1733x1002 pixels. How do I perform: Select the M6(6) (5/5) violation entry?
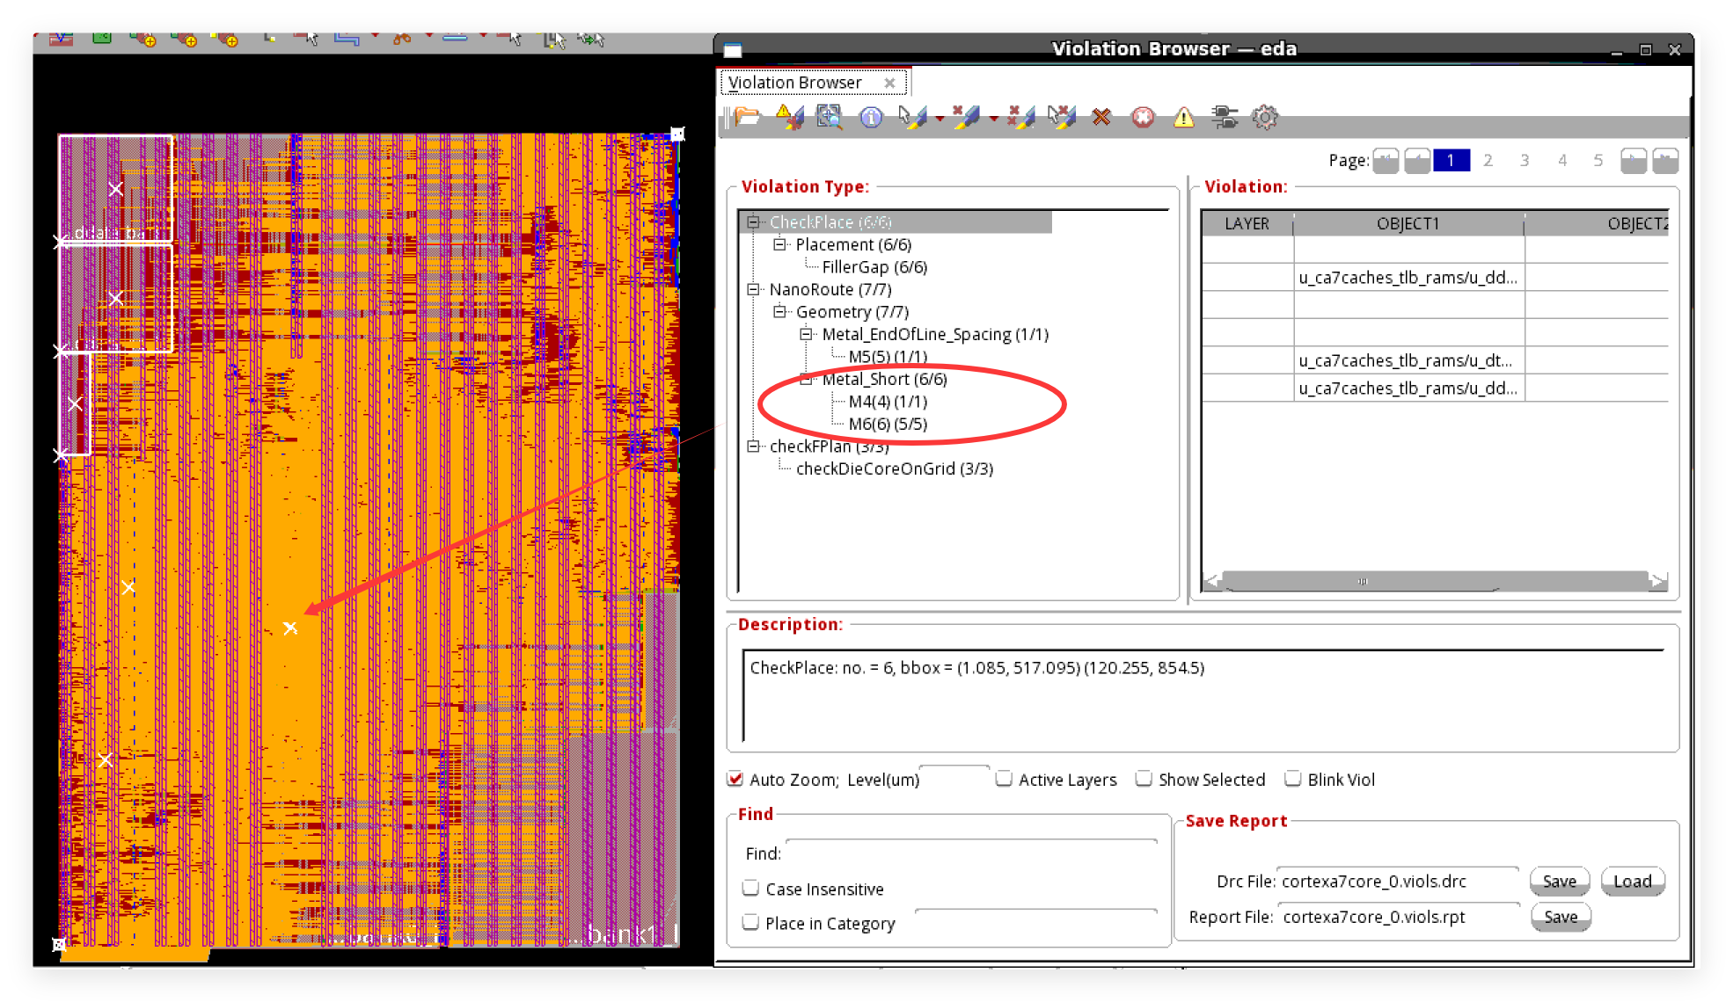(x=887, y=424)
